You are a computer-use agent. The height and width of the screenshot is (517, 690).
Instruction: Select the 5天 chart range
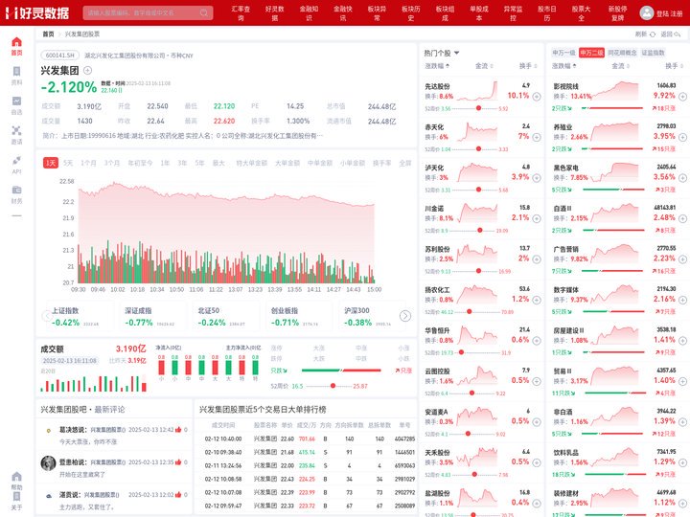pos(68,163)
